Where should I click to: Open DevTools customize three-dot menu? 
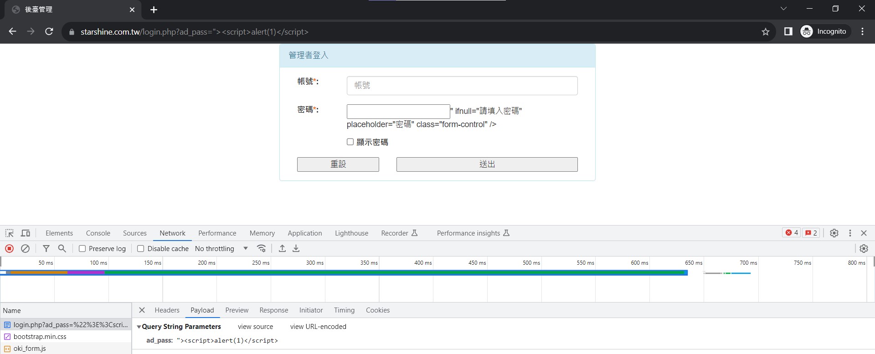(850, 233)
